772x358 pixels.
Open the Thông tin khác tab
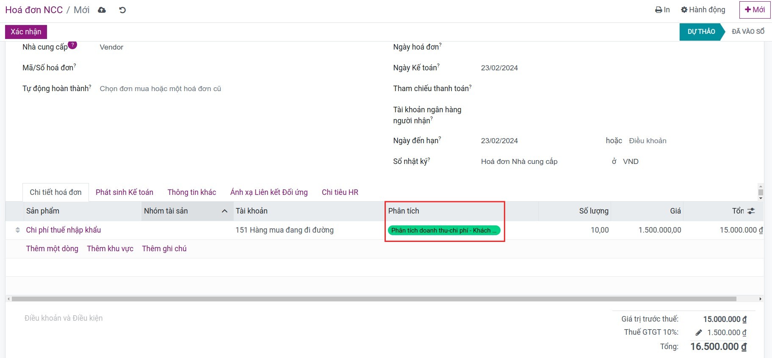click(191, 192)
